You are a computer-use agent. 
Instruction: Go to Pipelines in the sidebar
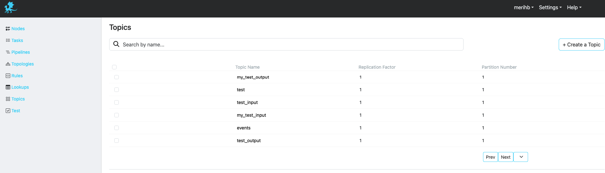click(20, 52)
